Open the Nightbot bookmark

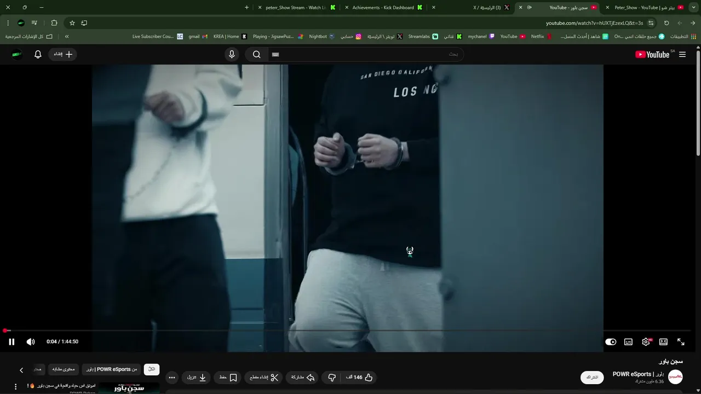[321, 37]
